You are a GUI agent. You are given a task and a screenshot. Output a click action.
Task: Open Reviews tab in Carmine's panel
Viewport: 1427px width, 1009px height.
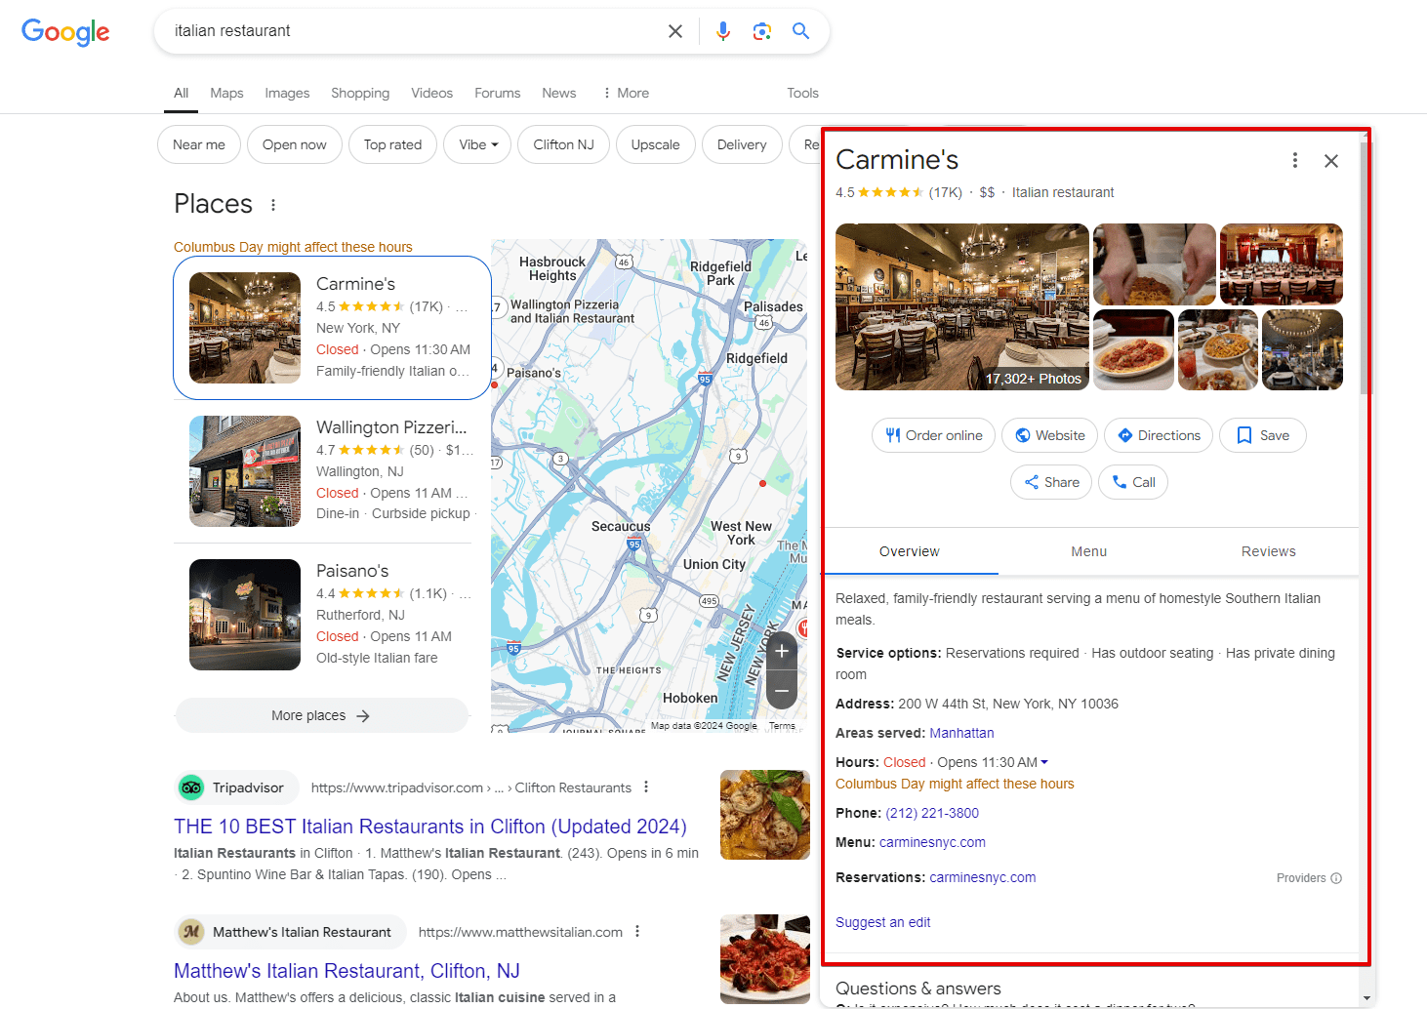(x=1269, y=551)
